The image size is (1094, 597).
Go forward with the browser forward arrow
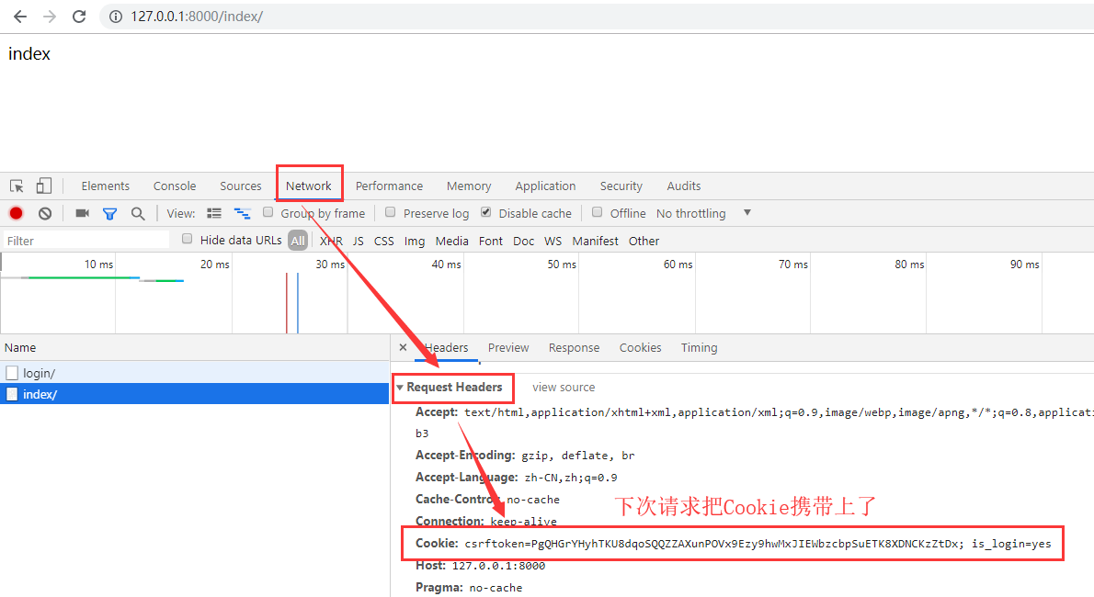[x=50, y=16]
